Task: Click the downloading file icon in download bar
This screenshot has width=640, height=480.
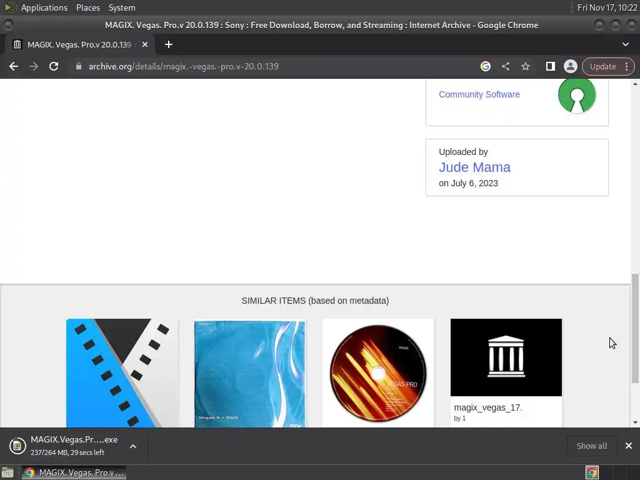Action: 17,446
